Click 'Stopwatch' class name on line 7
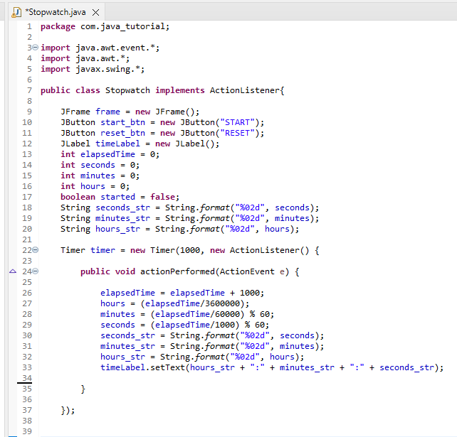This screenshot has height=437, width=457. 127,90
